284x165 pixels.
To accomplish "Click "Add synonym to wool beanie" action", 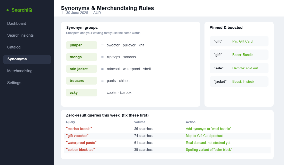I will tap(208, 129).
